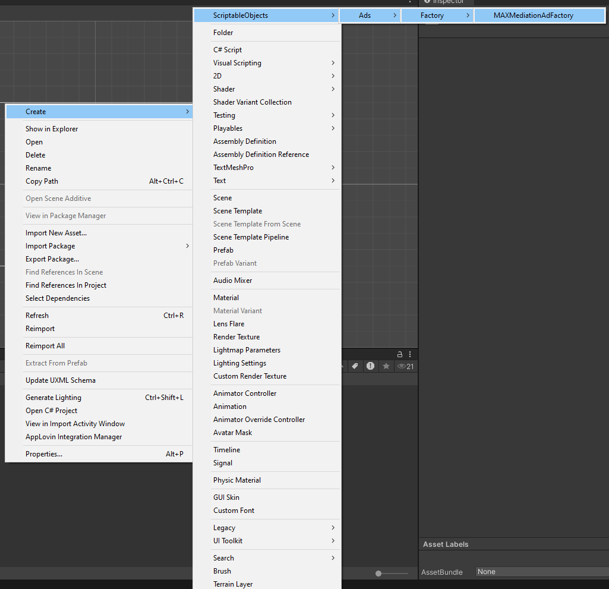This screenshot has width=609, height=589.
Task: Select MAXMediationAdFactory from the Factory submenu
Action: pyautogui.click(x=539, y=15)
